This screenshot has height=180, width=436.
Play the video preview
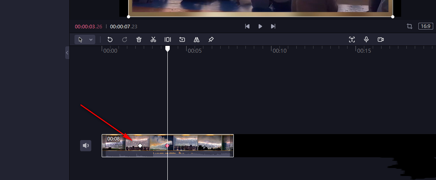coord(260,26)
